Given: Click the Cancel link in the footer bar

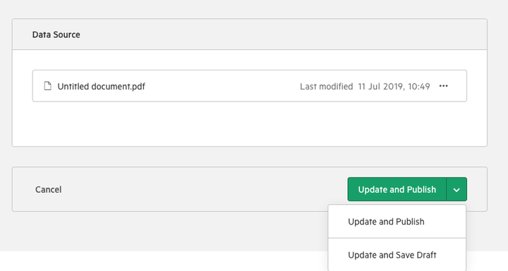Looking at the screenshot, I should (x=48, y=189).
